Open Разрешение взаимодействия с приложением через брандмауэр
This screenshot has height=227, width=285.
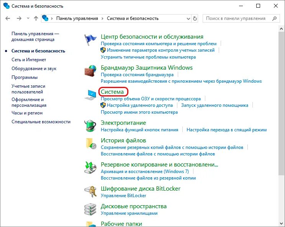click(x=181, y=81)
